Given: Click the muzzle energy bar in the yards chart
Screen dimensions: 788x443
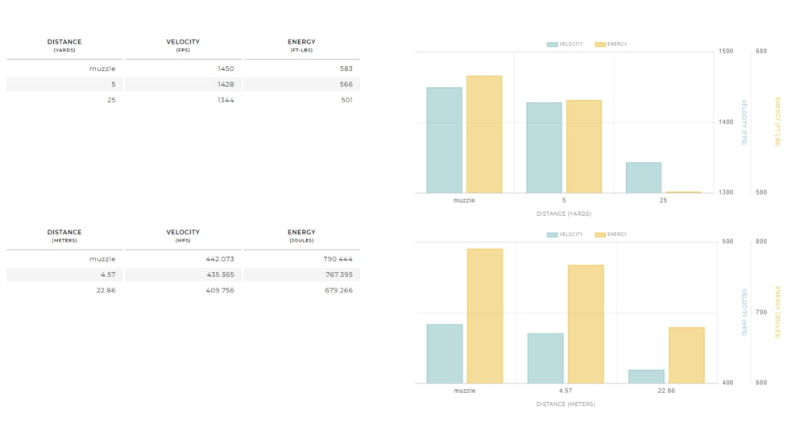Looking at the screenshot, I should tap(483, 135).
